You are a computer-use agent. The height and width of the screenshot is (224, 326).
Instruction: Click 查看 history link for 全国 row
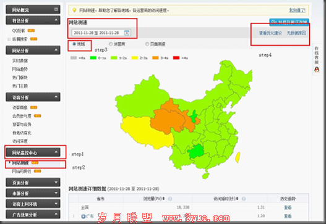(x=288, y=207)
